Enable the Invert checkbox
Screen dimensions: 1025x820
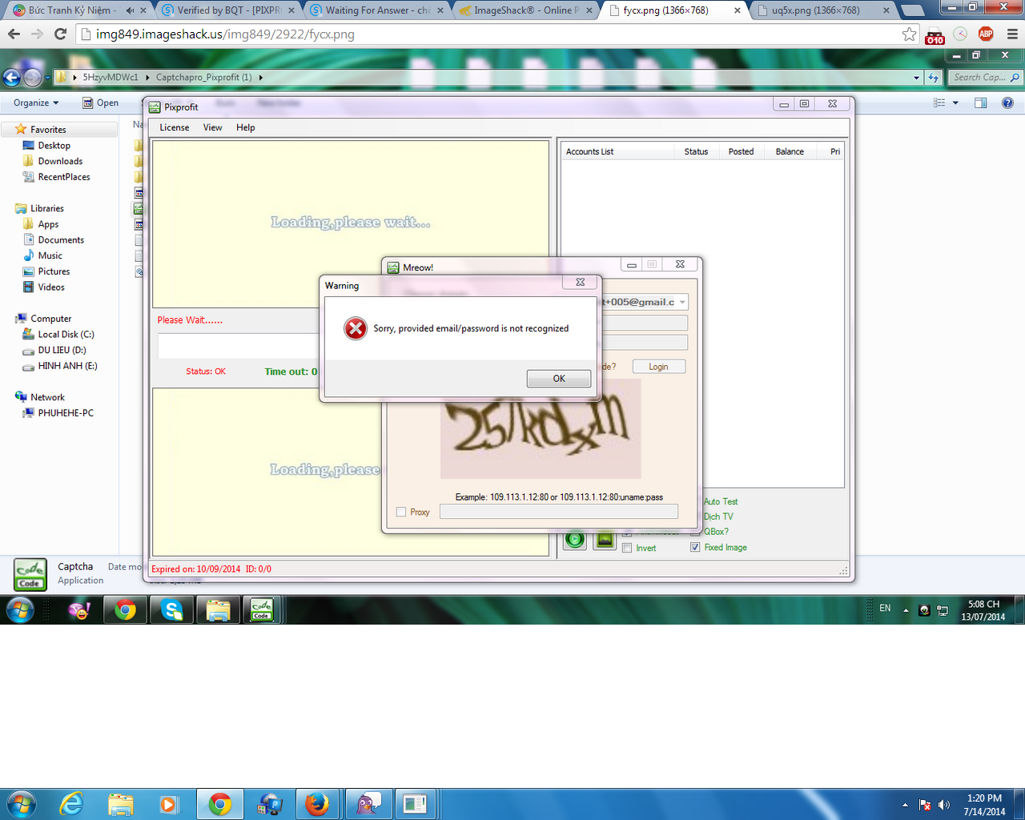[627, 548]
